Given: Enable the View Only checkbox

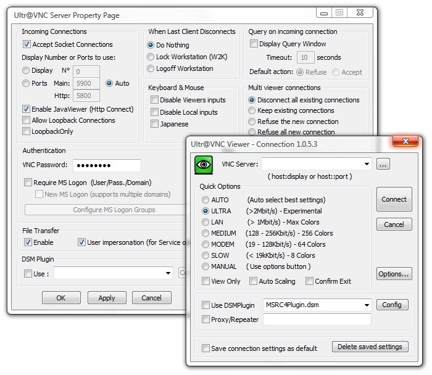Looking at the screenshot, I should pos(206,281).
